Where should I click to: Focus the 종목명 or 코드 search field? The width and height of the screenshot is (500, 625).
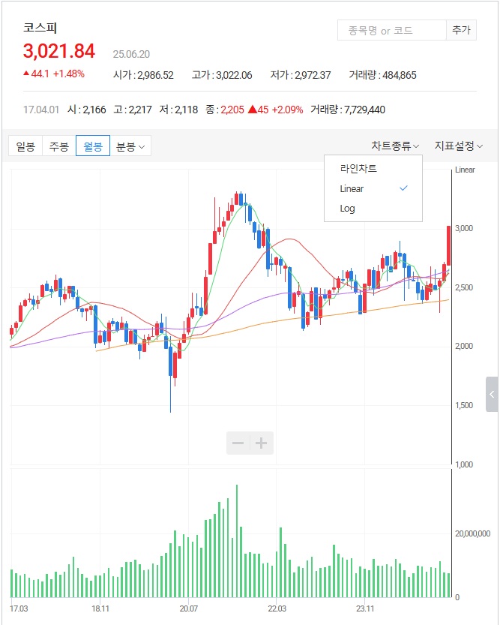pyautogui.click(x=392, y=30)
